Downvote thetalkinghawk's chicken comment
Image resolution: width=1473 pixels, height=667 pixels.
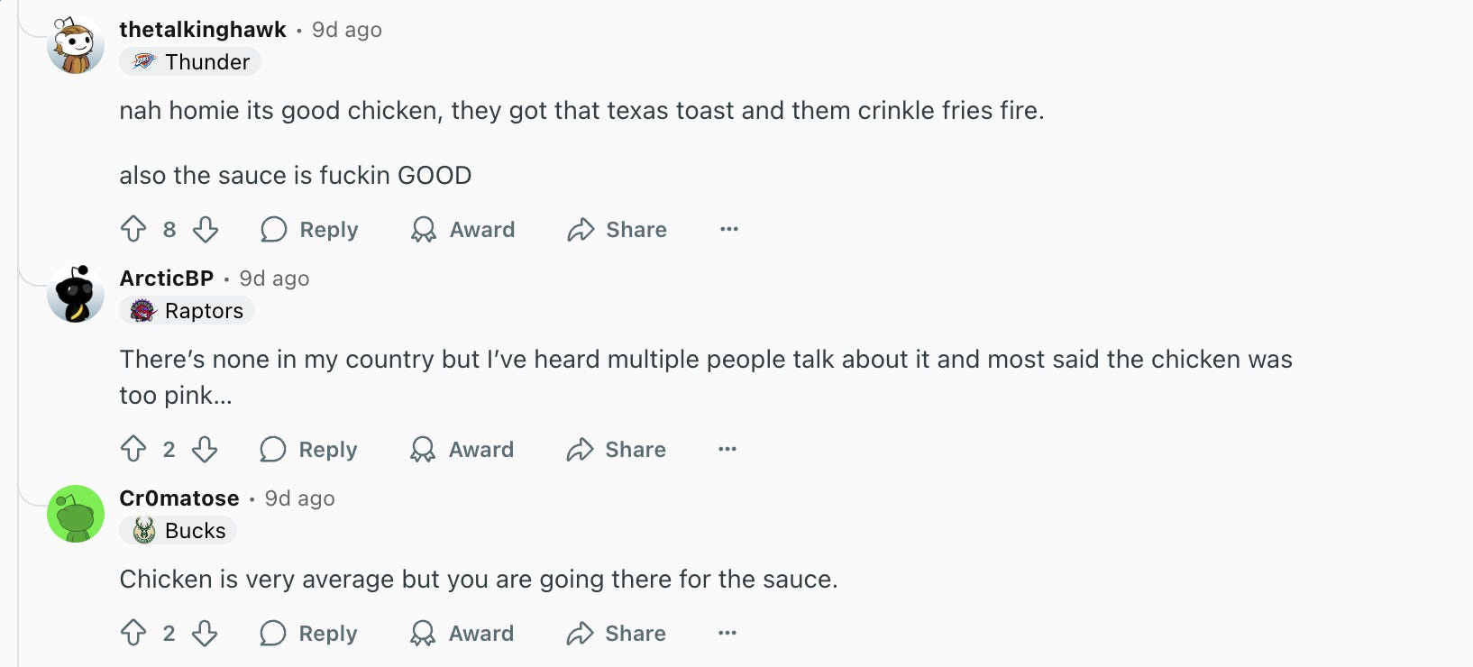tap(206, 229)
